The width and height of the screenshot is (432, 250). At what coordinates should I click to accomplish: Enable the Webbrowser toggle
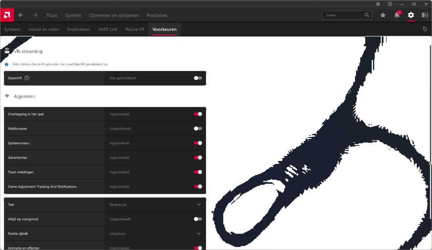click(x=197, y=129)
